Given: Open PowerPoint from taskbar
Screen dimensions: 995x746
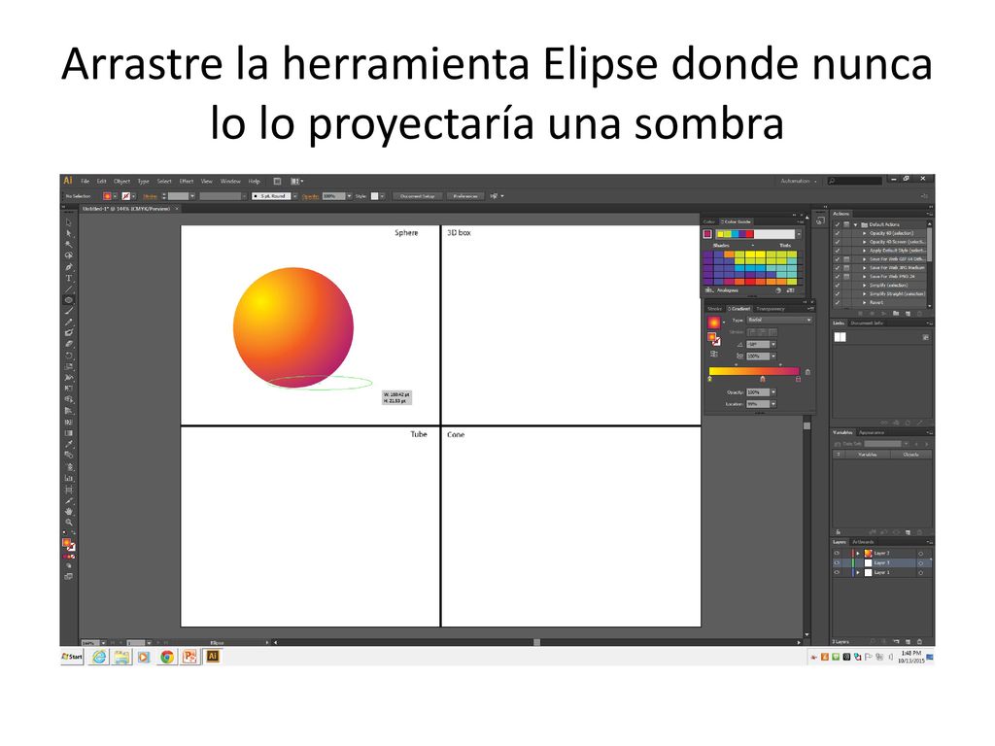Looking at the screenshot, I should (x=189, y=657).
